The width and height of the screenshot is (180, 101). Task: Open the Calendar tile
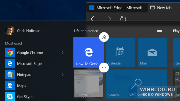(120, 52)
